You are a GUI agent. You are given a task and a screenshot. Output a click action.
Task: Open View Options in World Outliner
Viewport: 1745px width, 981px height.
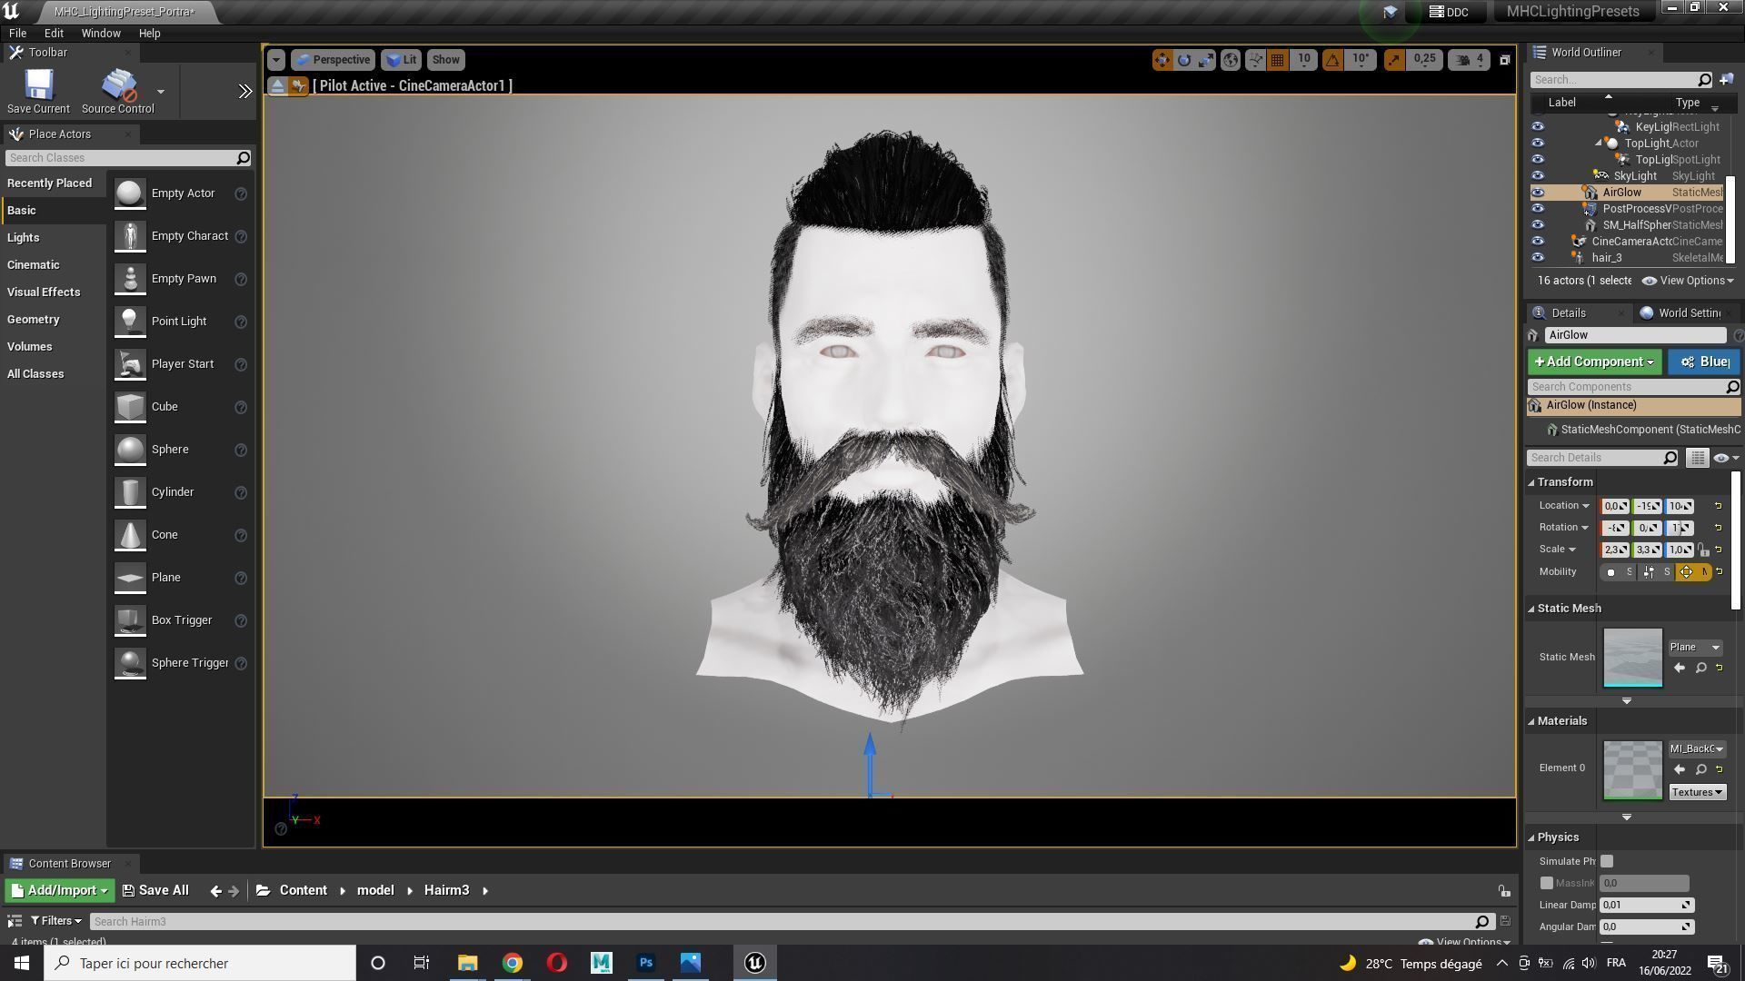(1689, 281)
